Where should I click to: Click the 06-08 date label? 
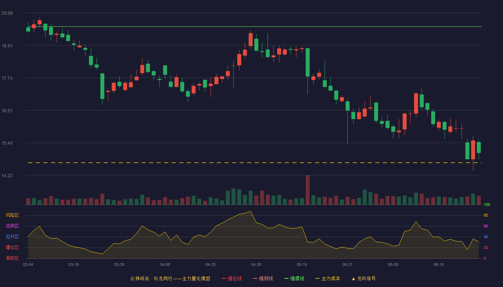393,264
